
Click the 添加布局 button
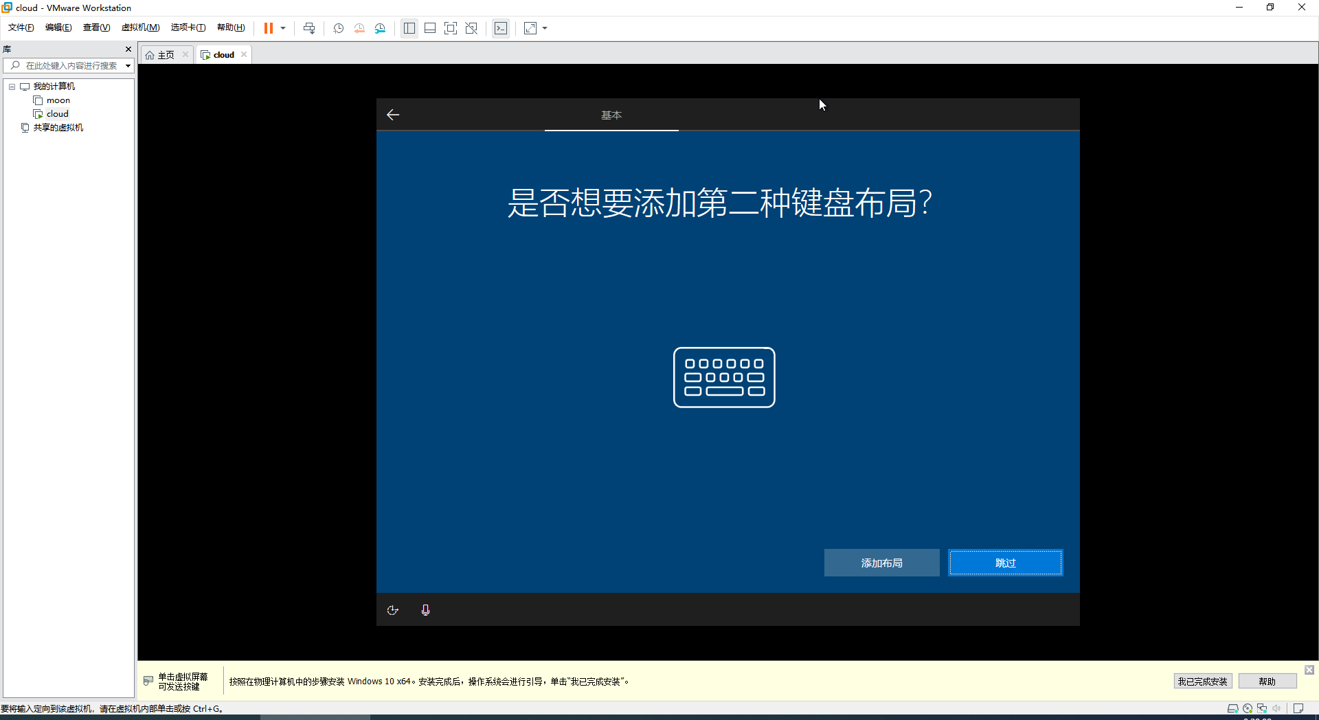882,563
